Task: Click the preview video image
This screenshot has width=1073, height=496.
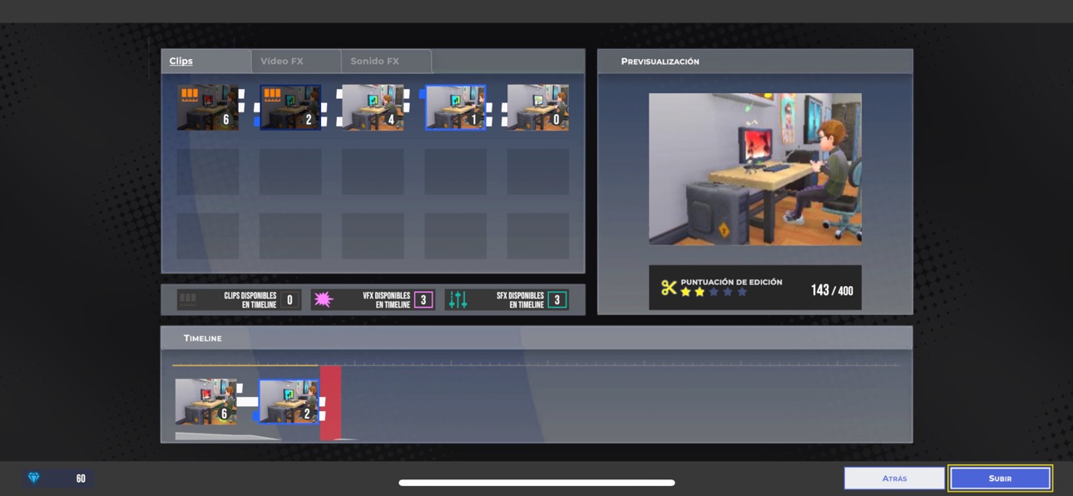Action: click(755, 169)
